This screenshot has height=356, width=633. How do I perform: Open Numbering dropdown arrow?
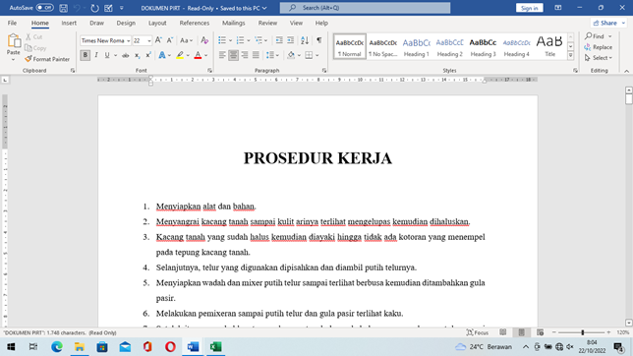coord(249,40)
